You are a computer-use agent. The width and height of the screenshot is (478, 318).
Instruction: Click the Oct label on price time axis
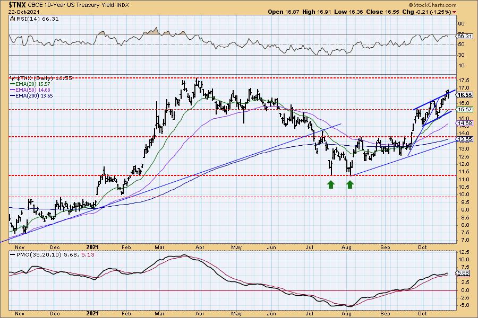422,247
